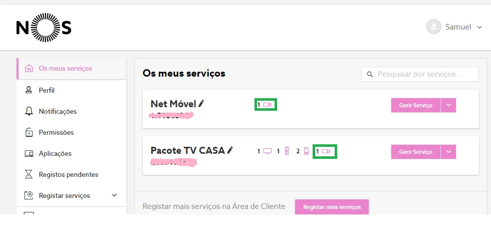Edit the Net Móvel service name
This screenshot has height=234, width=491.
[x=201, y=104]
